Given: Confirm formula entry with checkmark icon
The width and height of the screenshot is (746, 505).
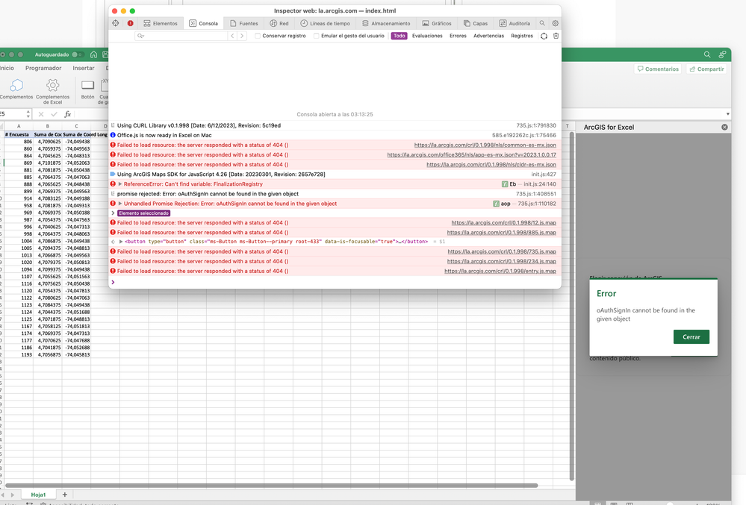Looking at the screenshot, I should [x=55, y=114].
